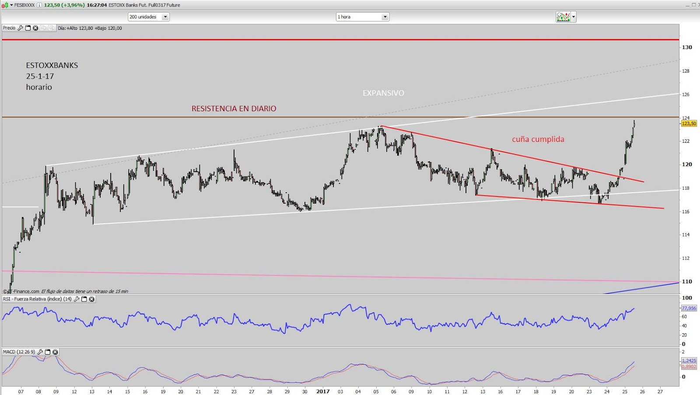700x395 pixels.
Task: Click the first greyed export arrow icon by Precio
Action: coord(43,28)
